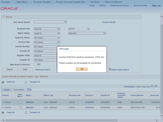Open the Worklist link

tap(102, 6)
